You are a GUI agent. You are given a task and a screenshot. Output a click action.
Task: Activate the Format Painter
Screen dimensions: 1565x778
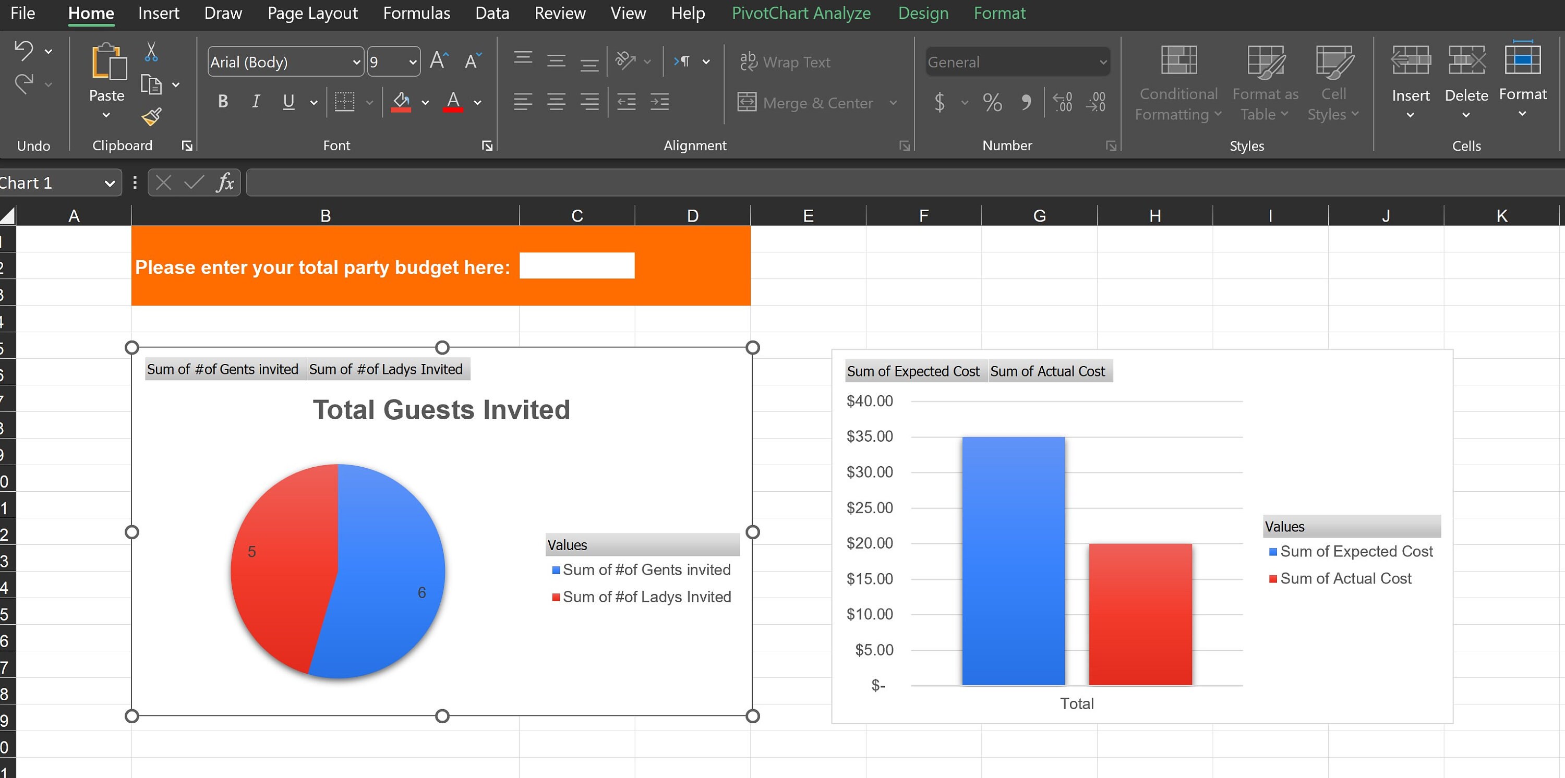pyautogui.click(x=151, y=117)
